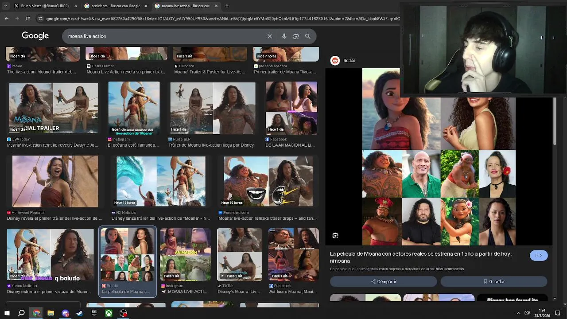Open a new browser tab with plus
Image resolution: width=567 pixels, height=319 pixels.
coord(227,6)
